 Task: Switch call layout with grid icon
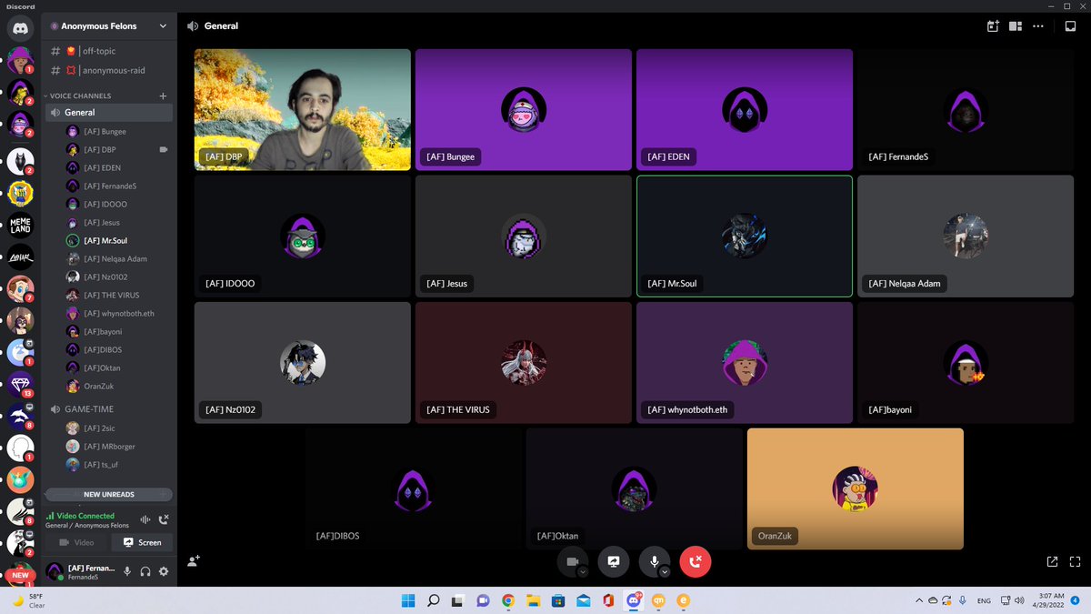[1016, 26]
